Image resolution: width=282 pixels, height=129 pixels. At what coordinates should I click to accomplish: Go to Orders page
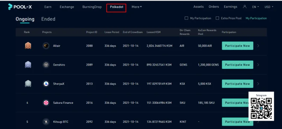(x=214, y=7)
